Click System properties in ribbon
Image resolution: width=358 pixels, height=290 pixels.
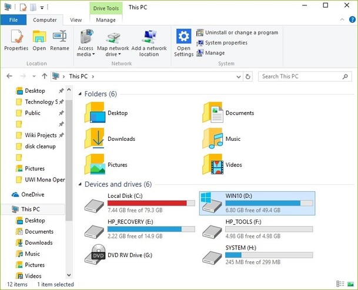[226, 43]
